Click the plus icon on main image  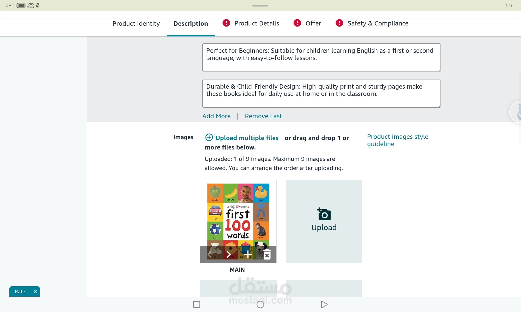tap(247, 255)
